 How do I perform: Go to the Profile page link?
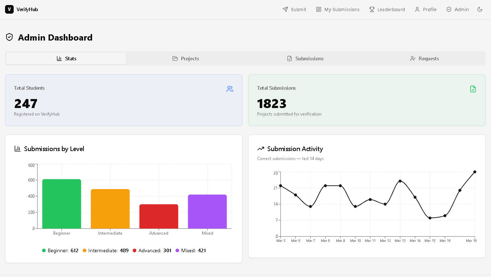(426, 9)
